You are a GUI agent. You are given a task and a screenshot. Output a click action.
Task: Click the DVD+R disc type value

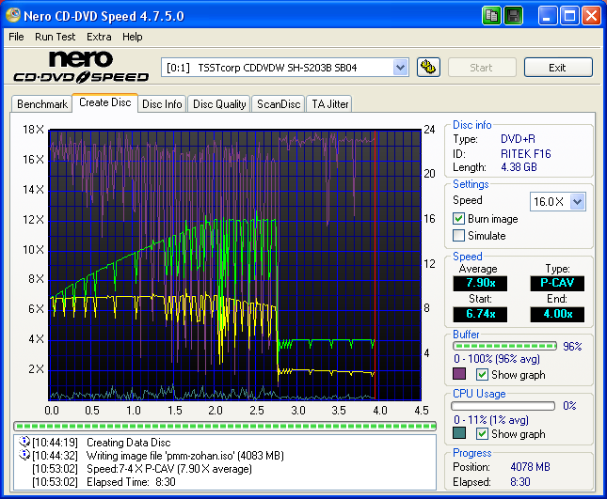pos(518,139)
